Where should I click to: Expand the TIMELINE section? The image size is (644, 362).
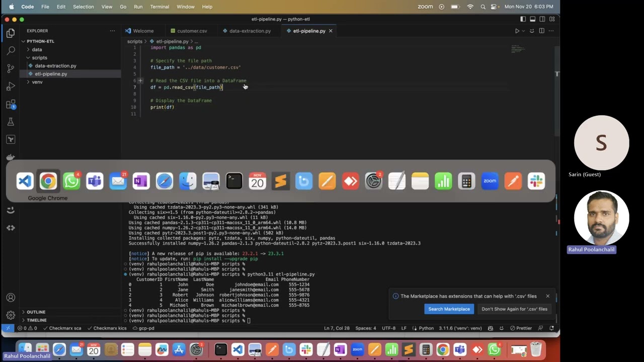[70, 320]
